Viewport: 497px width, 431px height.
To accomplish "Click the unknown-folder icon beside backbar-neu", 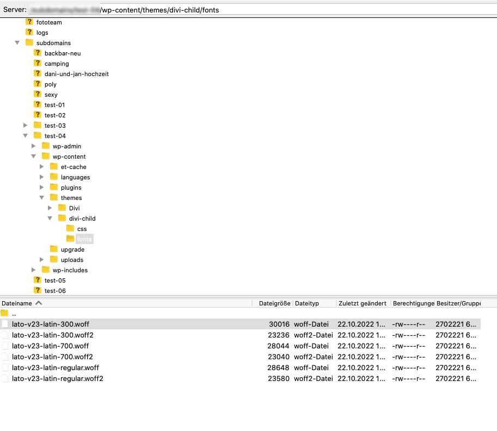I will [x=38, y=53].
